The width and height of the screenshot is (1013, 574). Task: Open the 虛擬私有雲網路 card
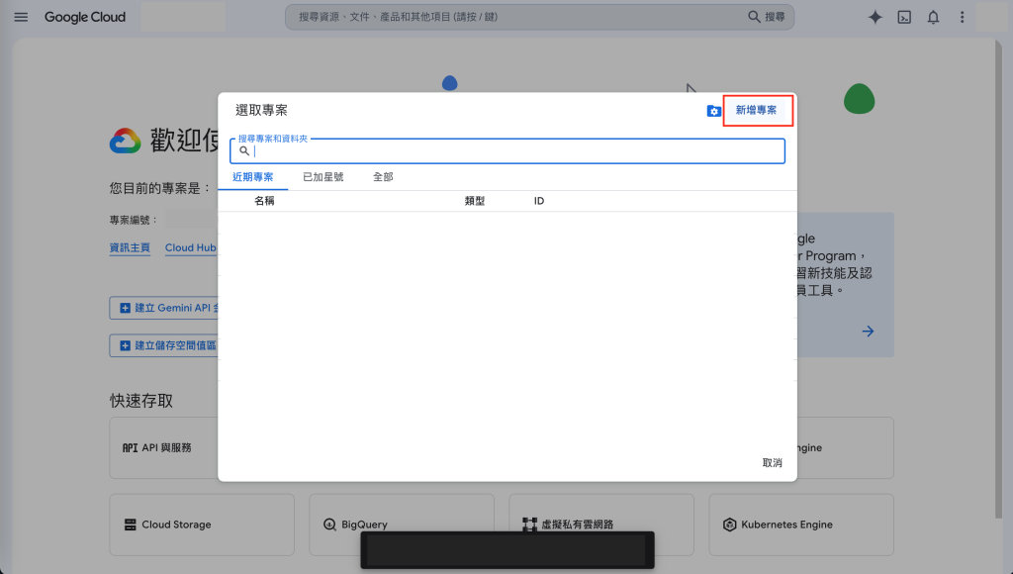pyautogui.click(x=601, y=525)
